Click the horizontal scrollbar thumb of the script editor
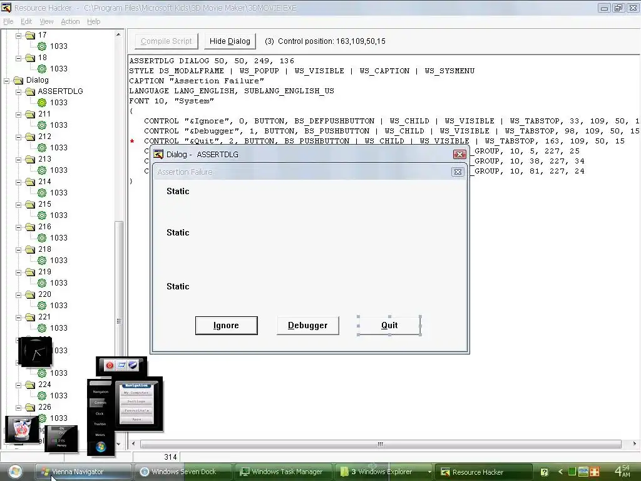This screenshot has height=481, width=641. pos(381,444)
